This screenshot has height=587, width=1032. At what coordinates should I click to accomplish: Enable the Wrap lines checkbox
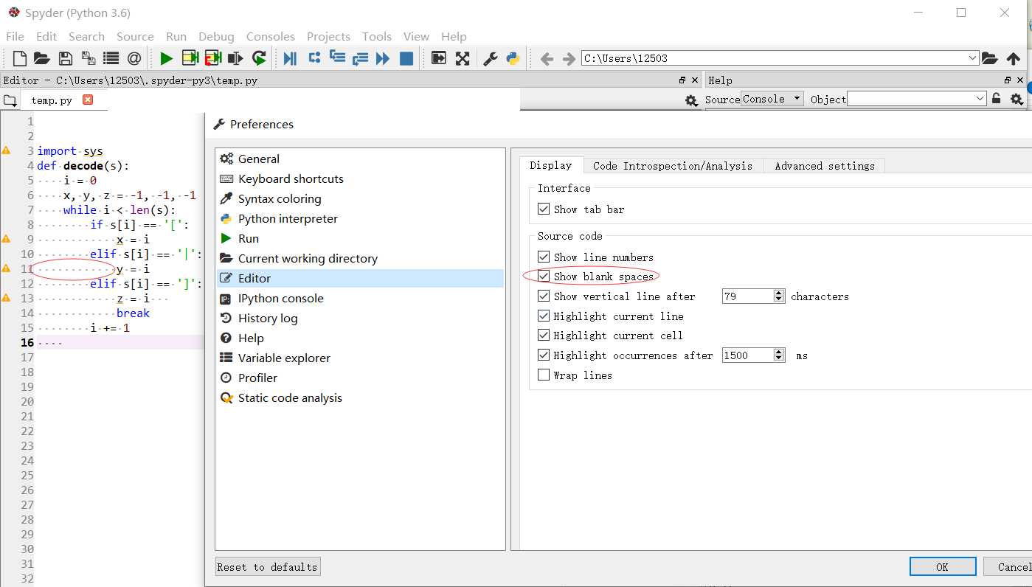[544, 375]
